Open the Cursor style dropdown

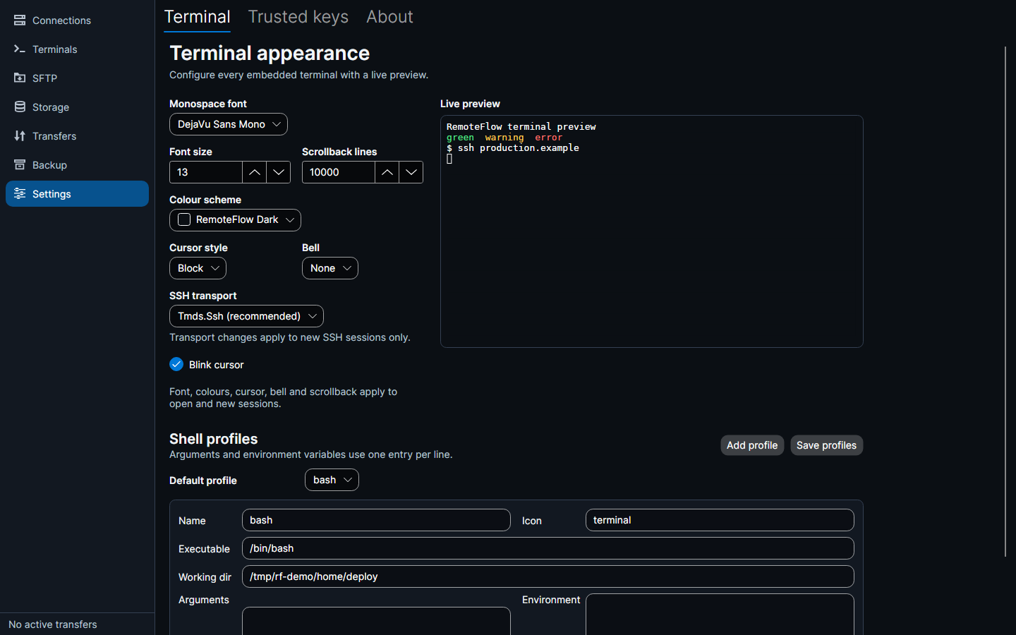pyautogui.click(x=198, y=268)
